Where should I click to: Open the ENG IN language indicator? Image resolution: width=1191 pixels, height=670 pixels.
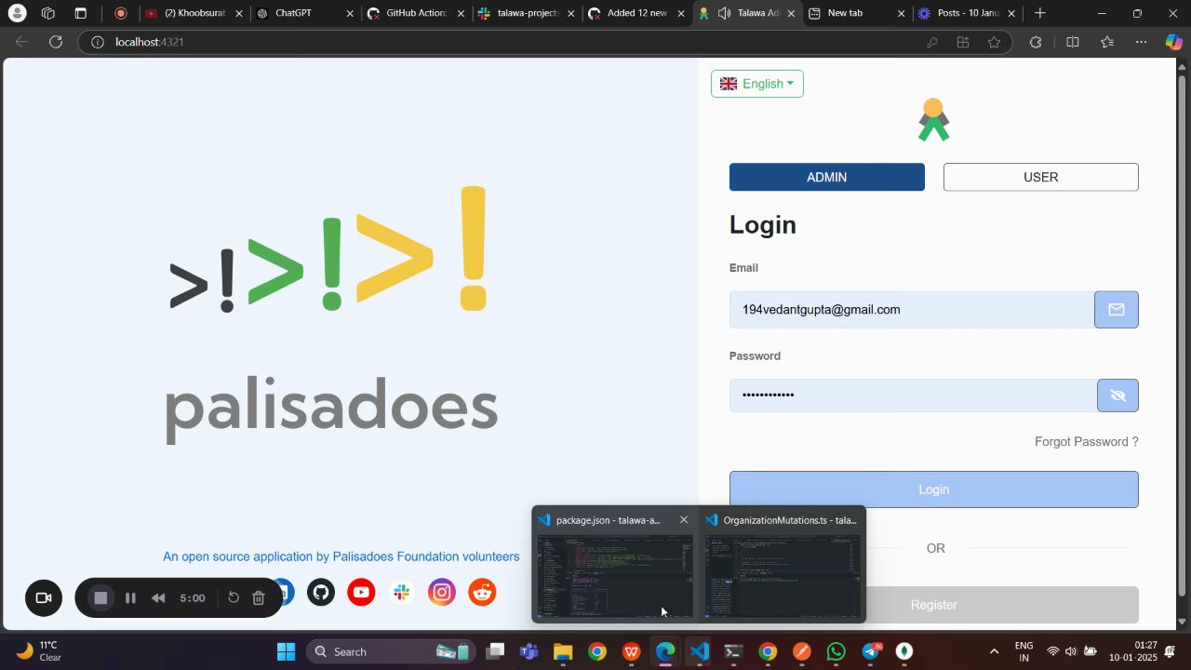(x=1024, y=651)
